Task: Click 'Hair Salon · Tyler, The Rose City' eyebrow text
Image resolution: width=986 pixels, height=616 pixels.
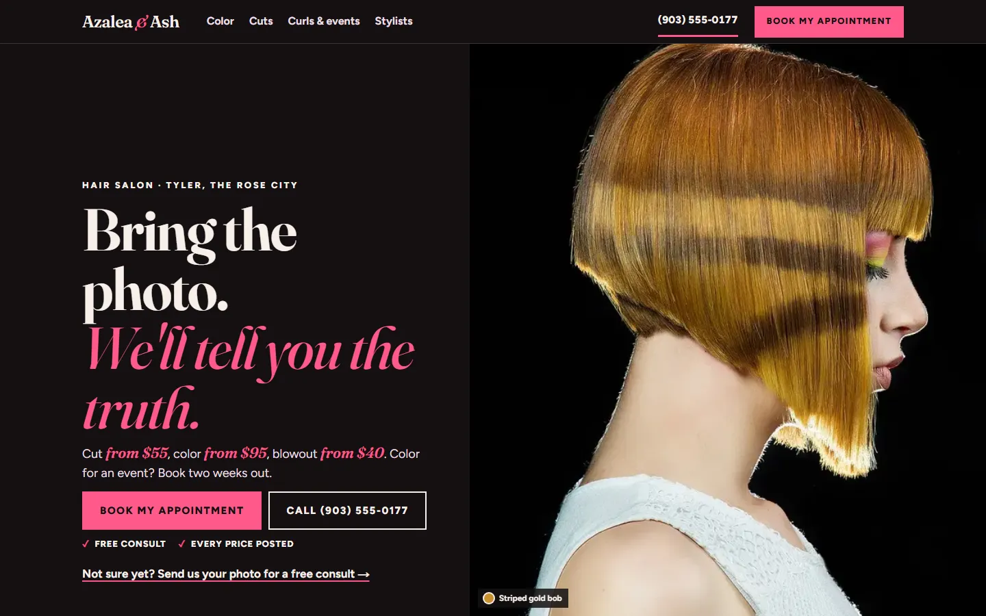Action: click(x=190, y=185)
